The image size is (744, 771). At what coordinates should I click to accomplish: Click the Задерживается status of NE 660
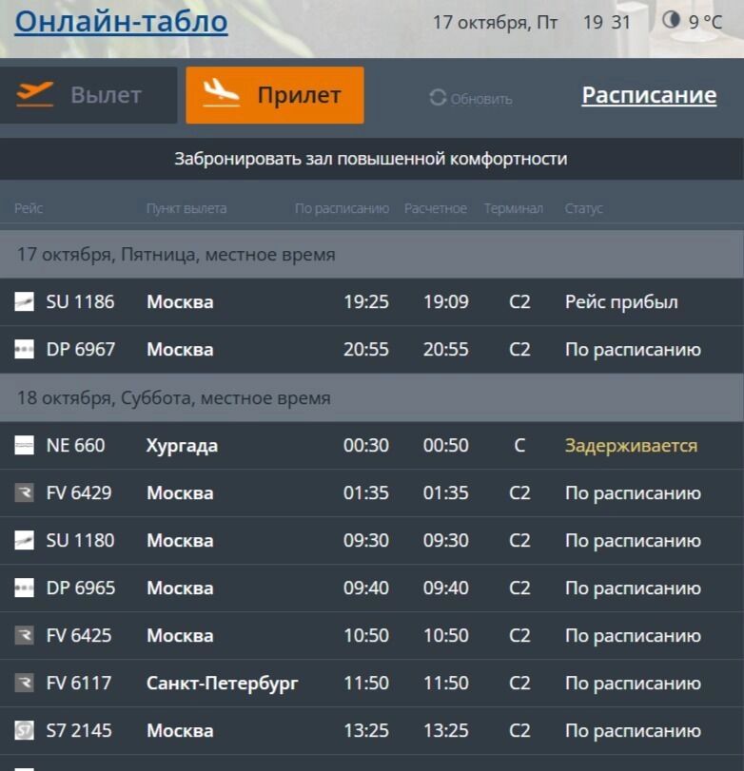pyautogui.click(x=631, y=445)
